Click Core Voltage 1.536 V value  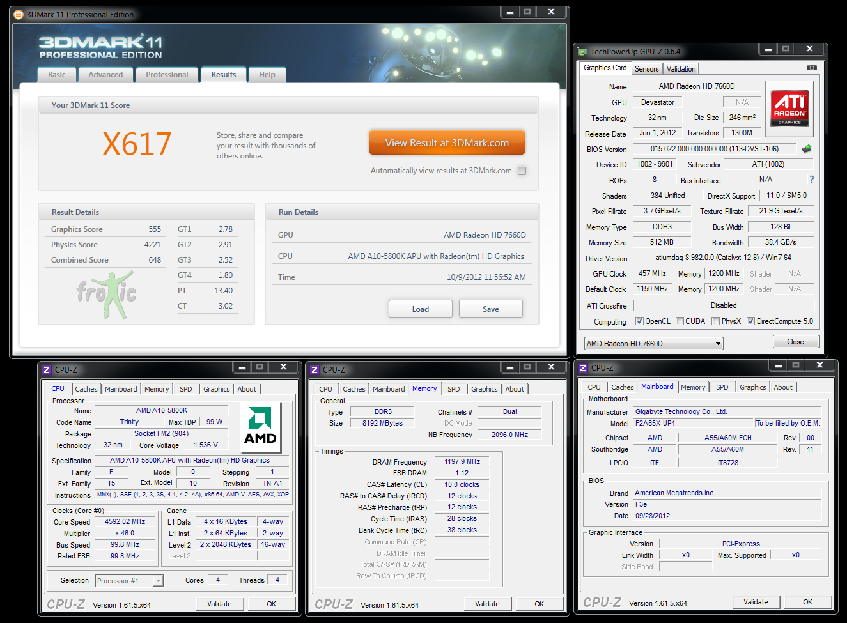click(x=206, y=445)
